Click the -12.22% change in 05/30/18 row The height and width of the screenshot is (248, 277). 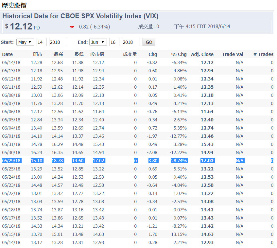tap(178, 152)
